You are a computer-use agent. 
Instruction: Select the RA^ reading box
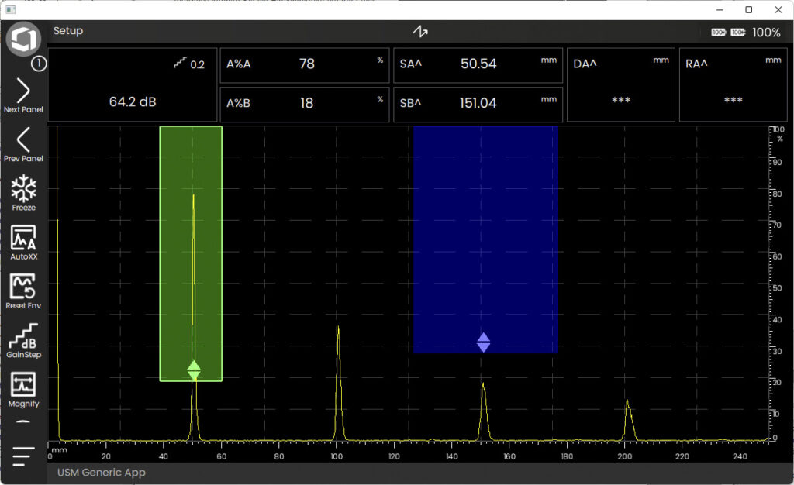[x=734, y=85]
